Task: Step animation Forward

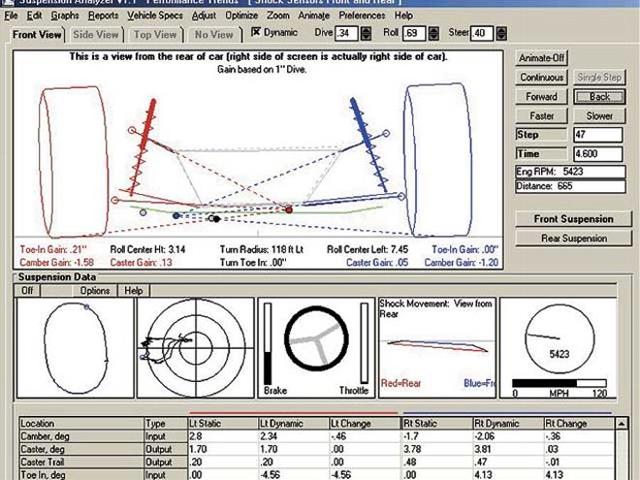Action: (541, 97)
